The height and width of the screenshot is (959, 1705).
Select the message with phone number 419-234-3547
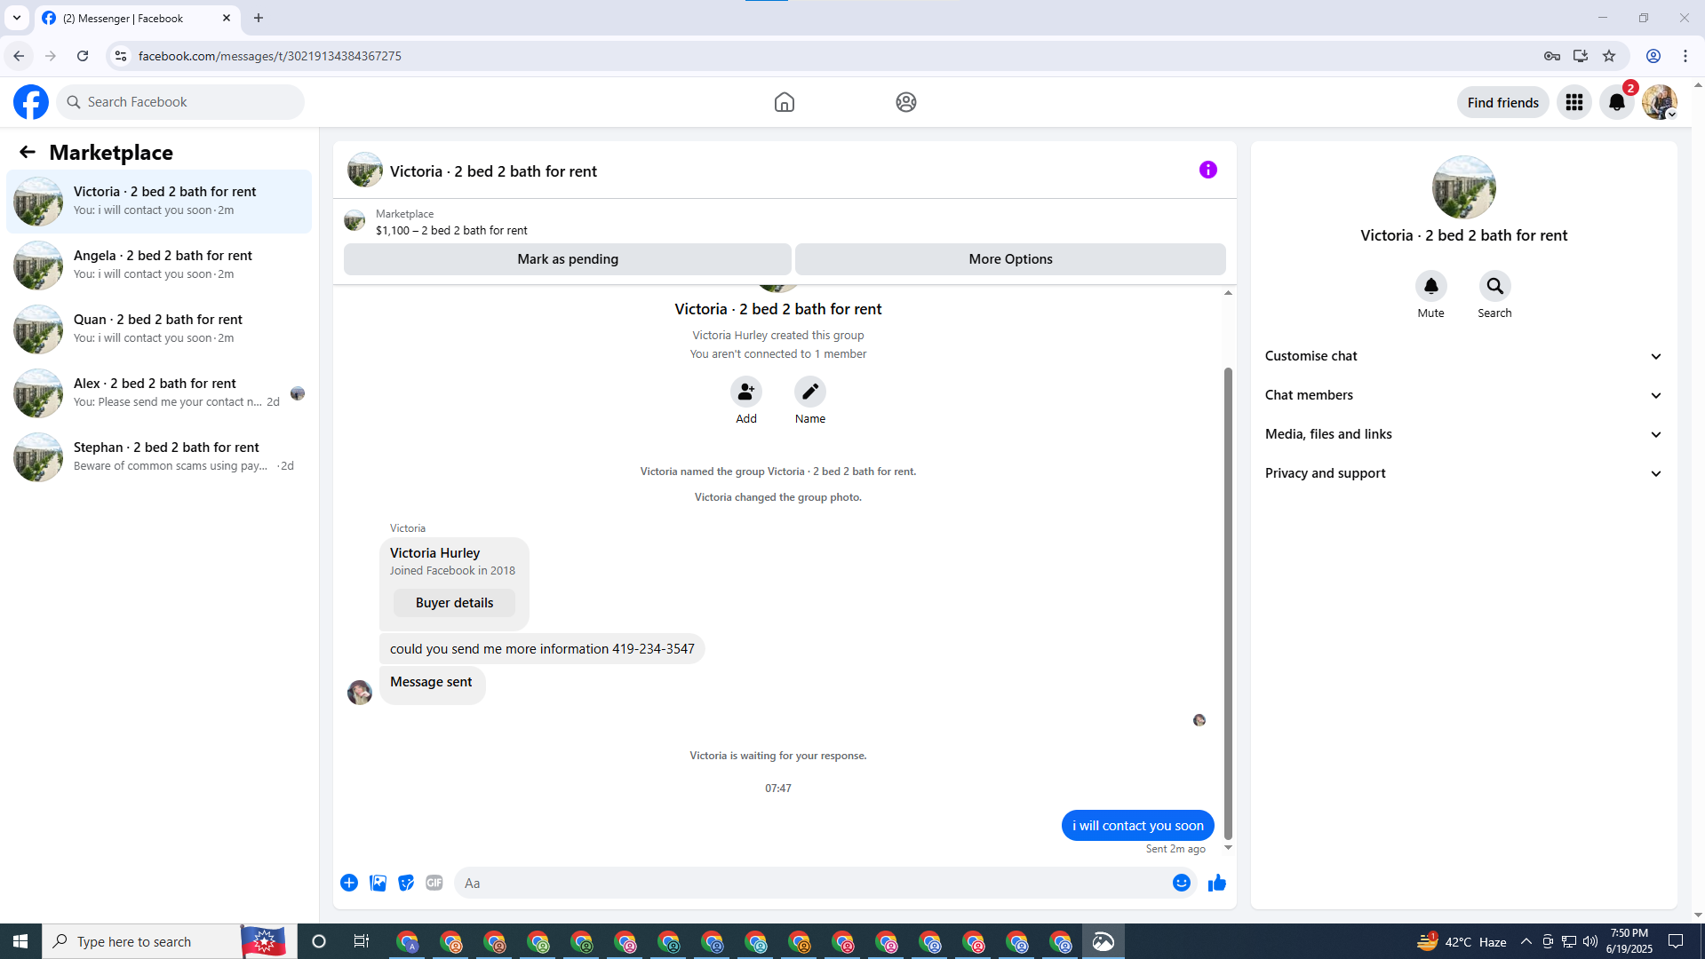pyautogui.click(x=542, y=649)
